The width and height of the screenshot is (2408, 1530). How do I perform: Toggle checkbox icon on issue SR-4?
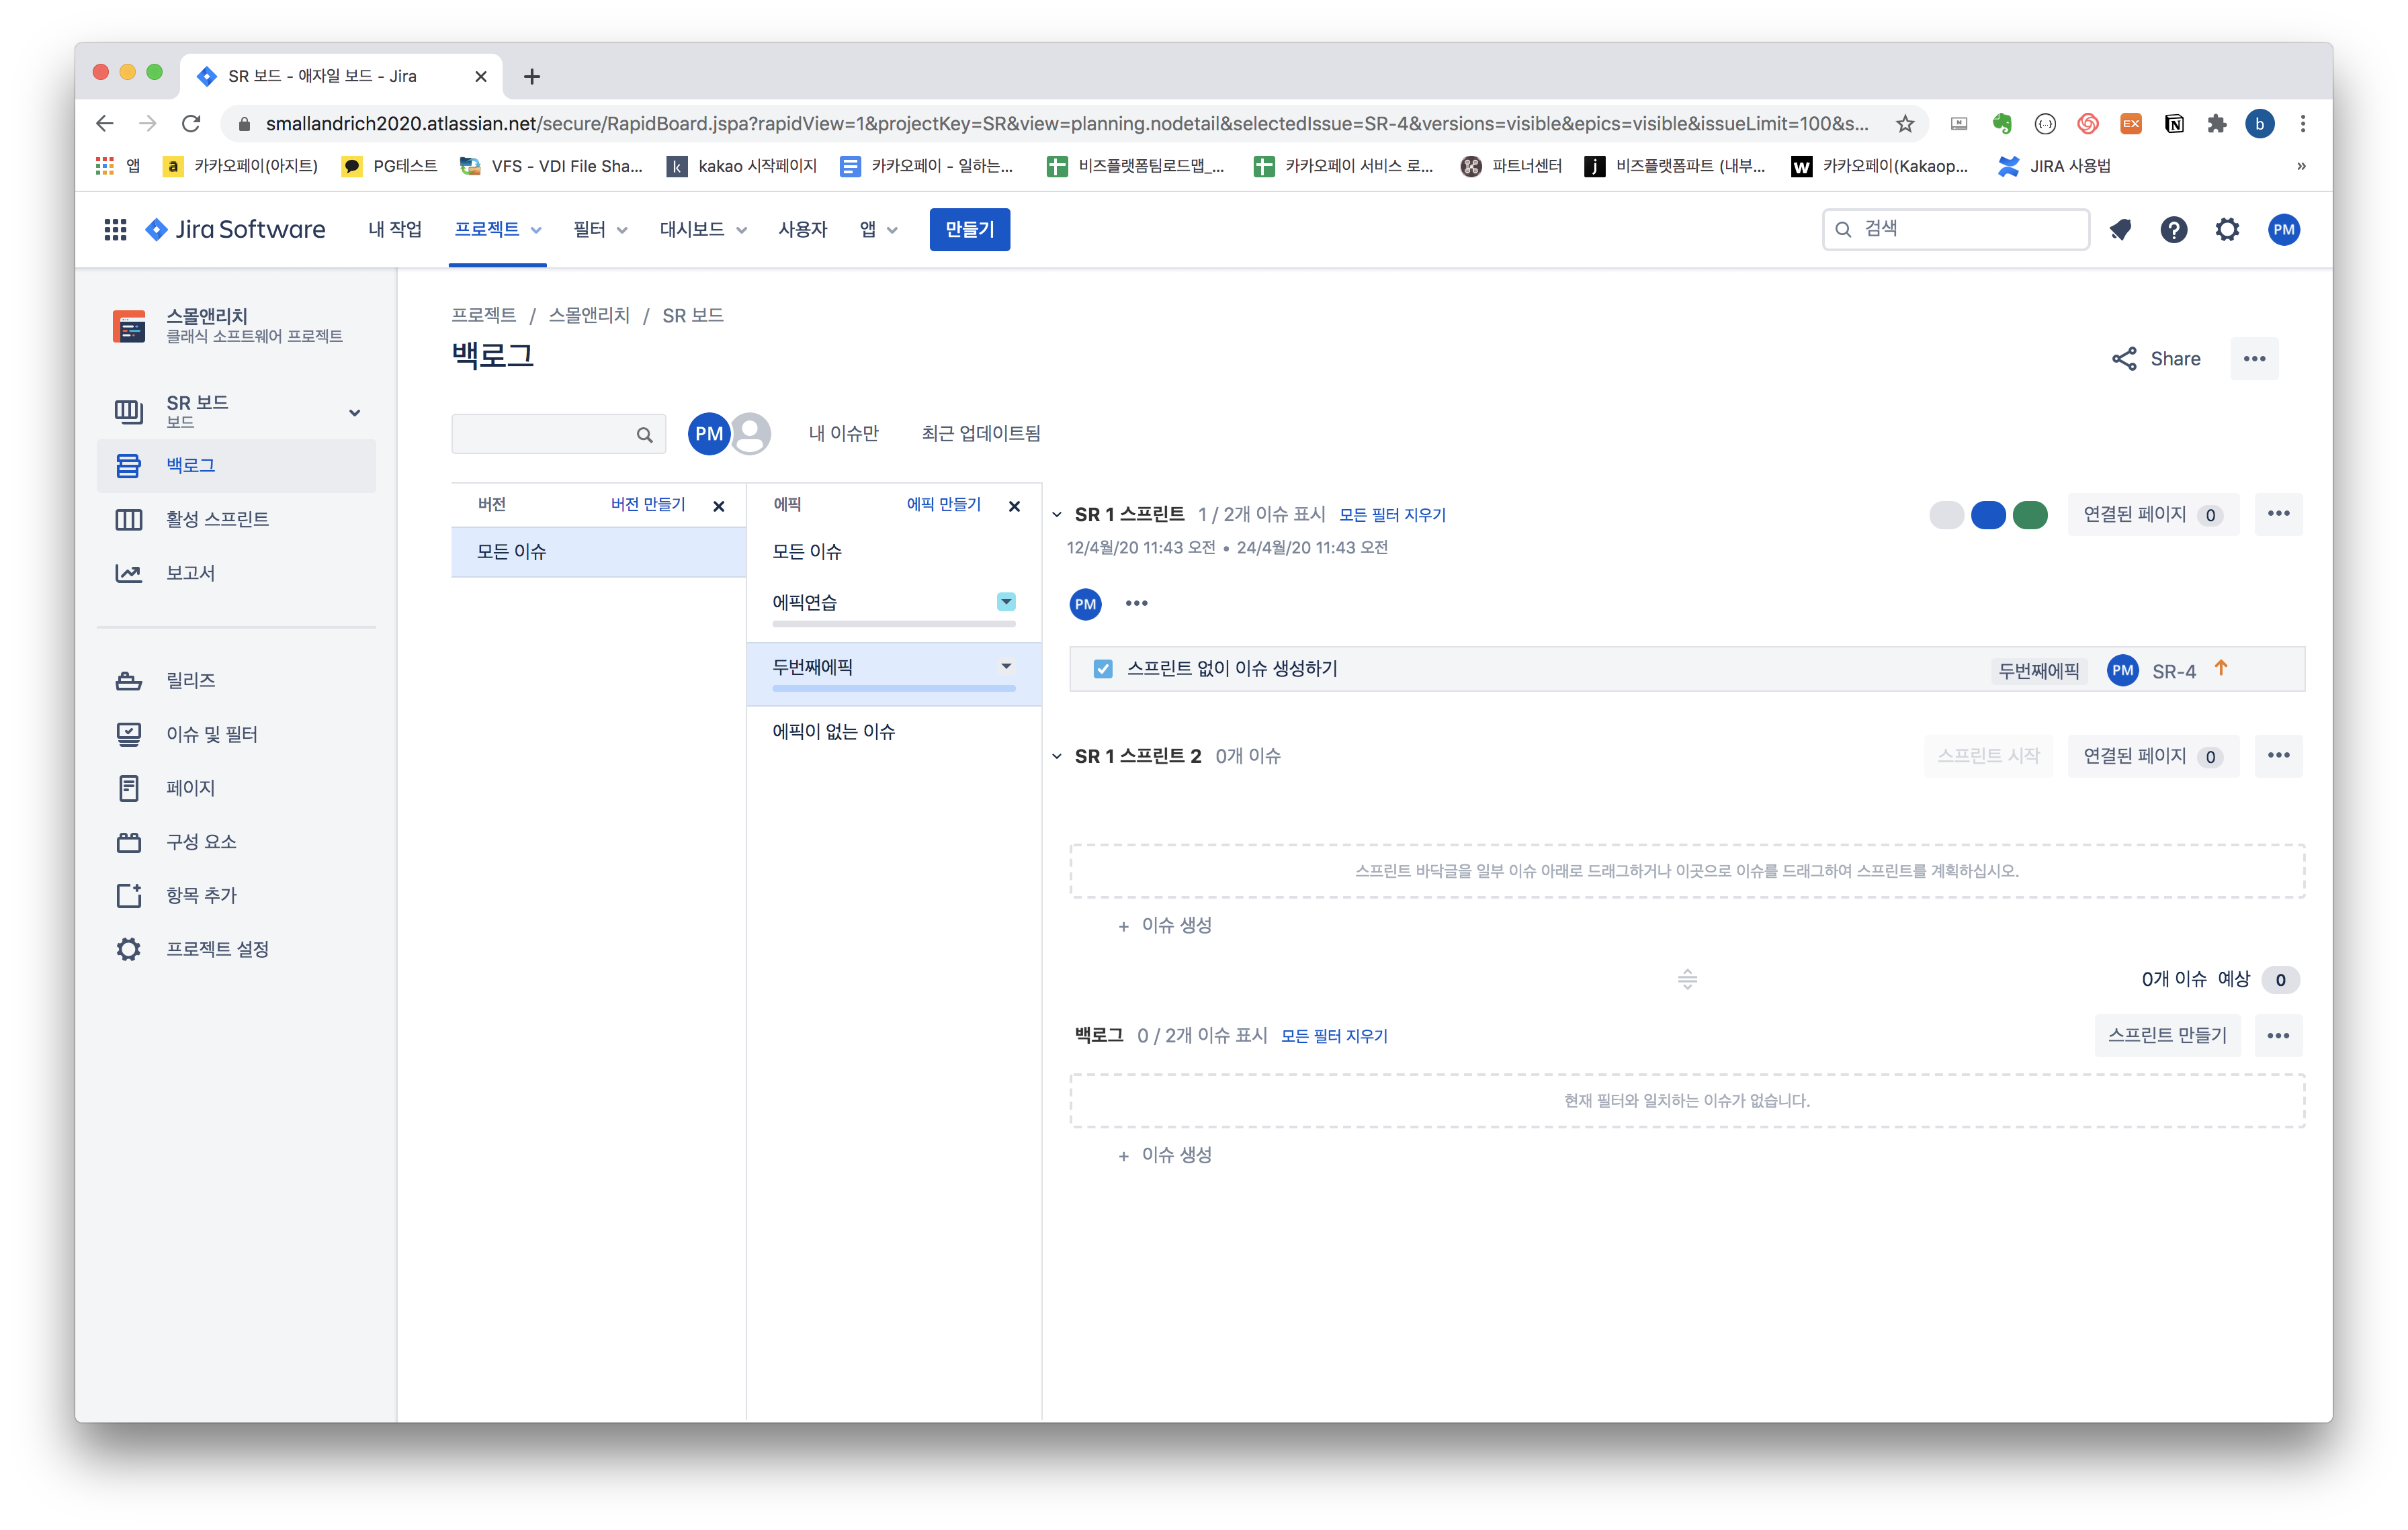(1103, 670)
